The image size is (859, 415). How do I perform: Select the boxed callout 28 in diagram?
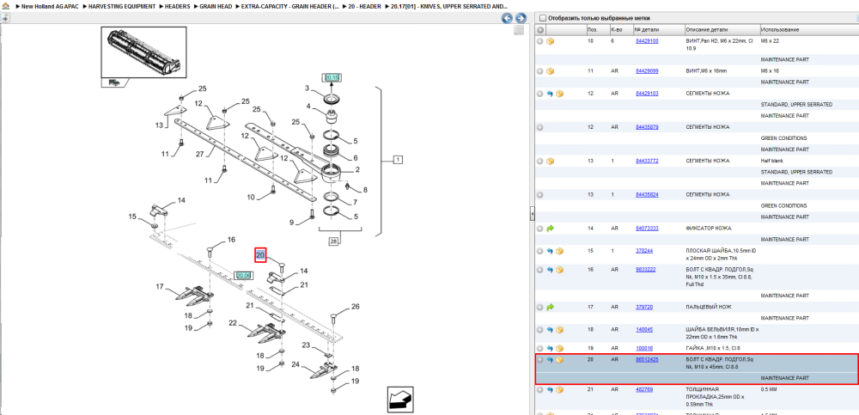[333, 241]
